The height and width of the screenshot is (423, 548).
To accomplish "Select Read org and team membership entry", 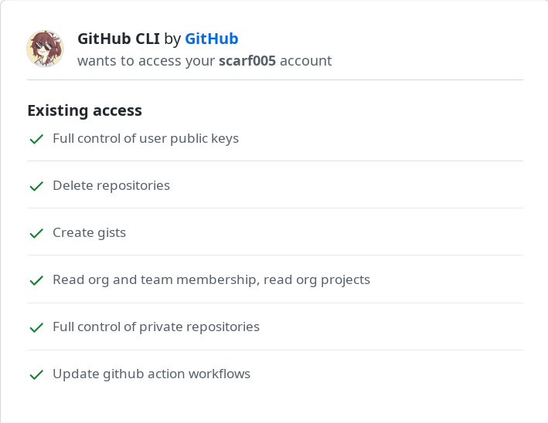I will 212,280.
